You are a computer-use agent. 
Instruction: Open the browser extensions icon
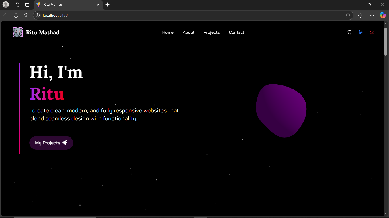(x=360, y=15)
